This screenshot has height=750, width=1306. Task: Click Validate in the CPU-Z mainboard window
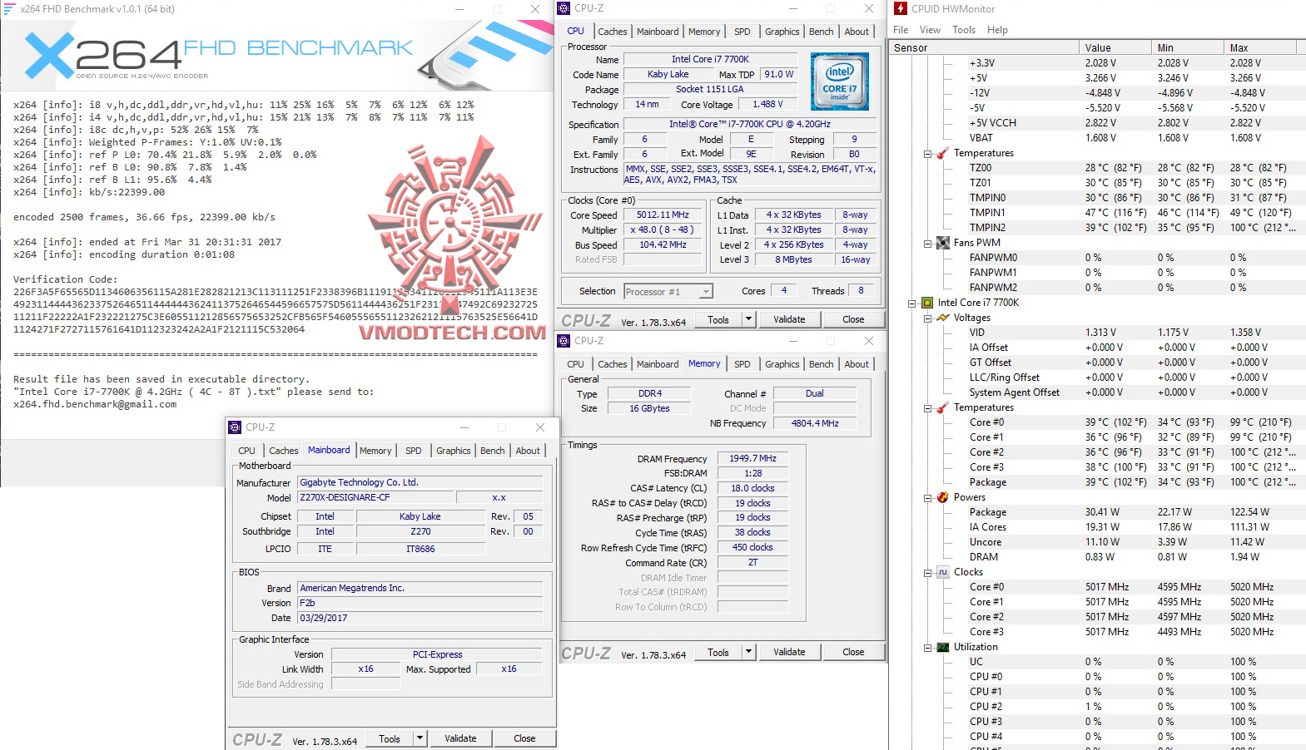pyautogui.click(x=460, y=738)
